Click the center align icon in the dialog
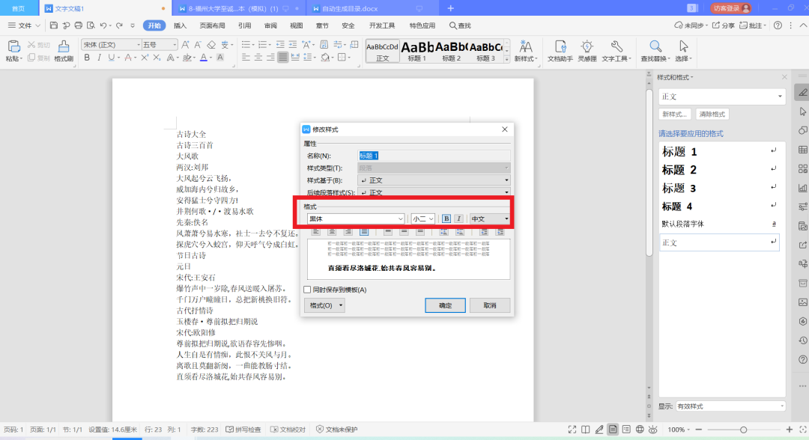Image resolution: width=809 pixels, height=440 pixels. [332, 232]
